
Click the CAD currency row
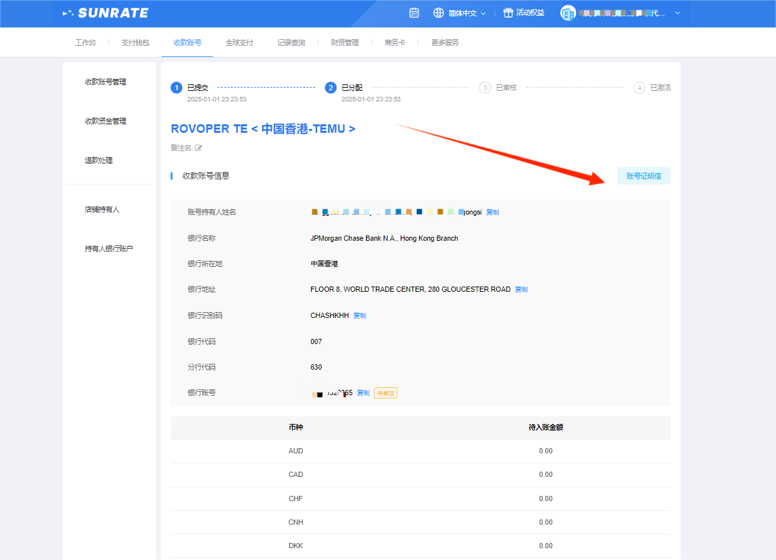coord(420,475)
